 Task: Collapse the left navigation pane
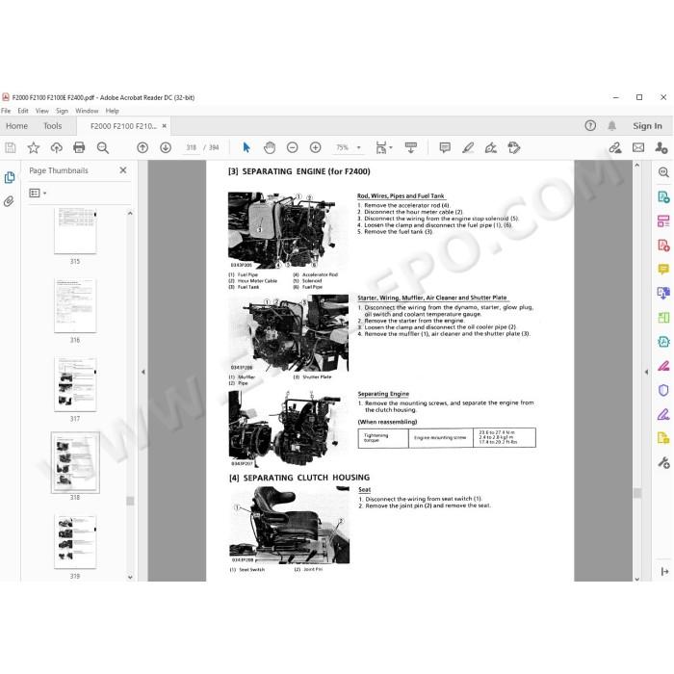(143, 372)
